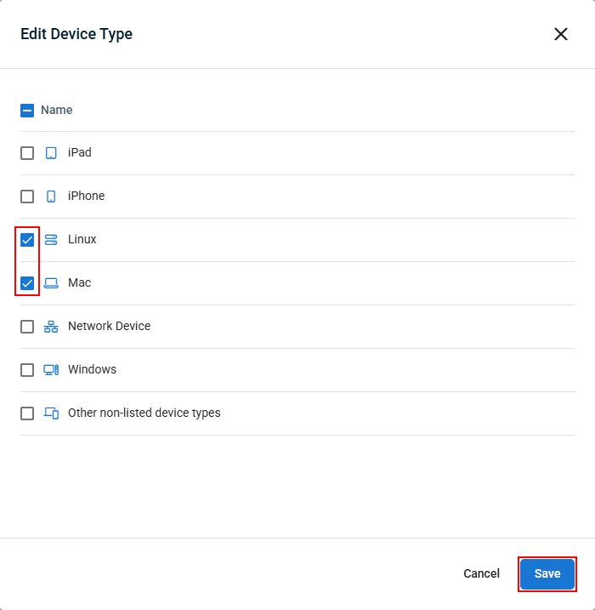Cancel editing device types

click(481, 573)
